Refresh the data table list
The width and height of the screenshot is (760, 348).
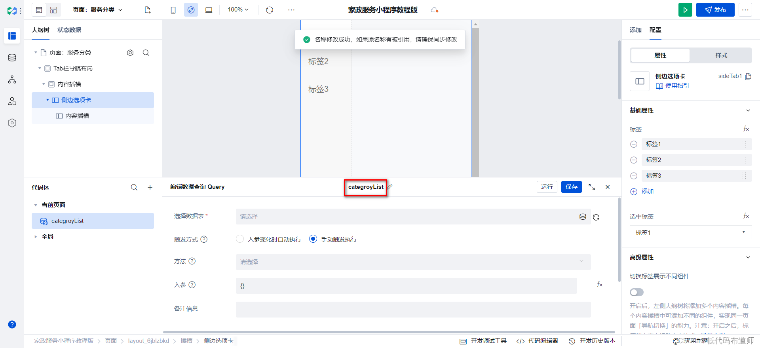tap(596, 217)
